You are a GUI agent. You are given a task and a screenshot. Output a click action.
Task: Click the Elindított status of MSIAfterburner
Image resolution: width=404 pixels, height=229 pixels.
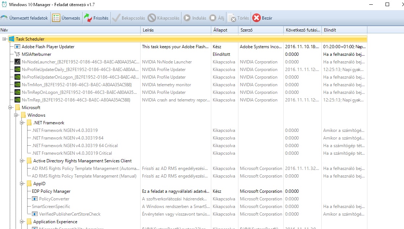(221, 54)
